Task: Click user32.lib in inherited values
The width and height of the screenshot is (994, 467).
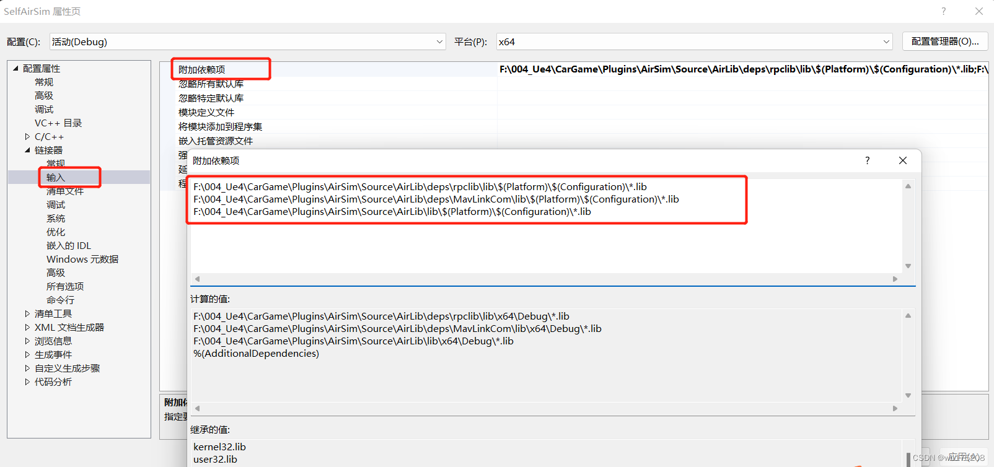Action: click(x=215, y=459)
